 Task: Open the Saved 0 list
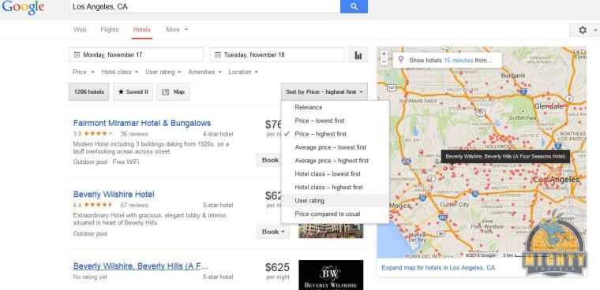tap(133, 92)
